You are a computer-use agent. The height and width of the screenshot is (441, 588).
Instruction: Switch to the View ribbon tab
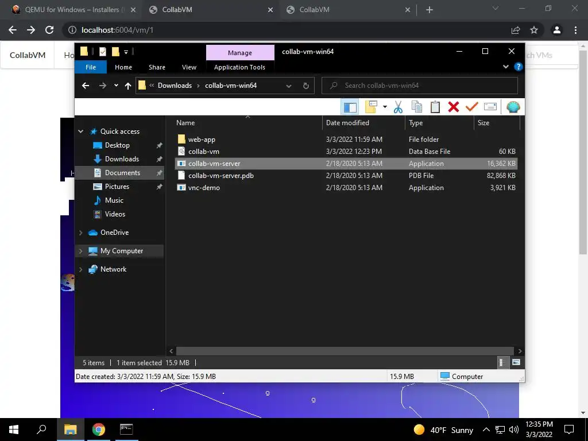(189, 67)
